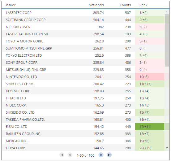Select SHISEIDO CO. LTD issuer cell

coord(20,112)
